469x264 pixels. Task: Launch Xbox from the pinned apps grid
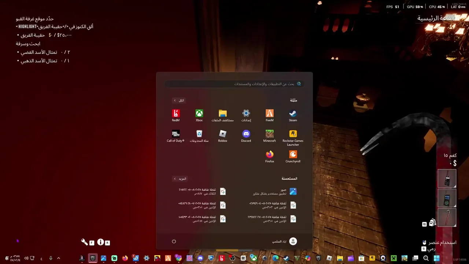(199, 115)
